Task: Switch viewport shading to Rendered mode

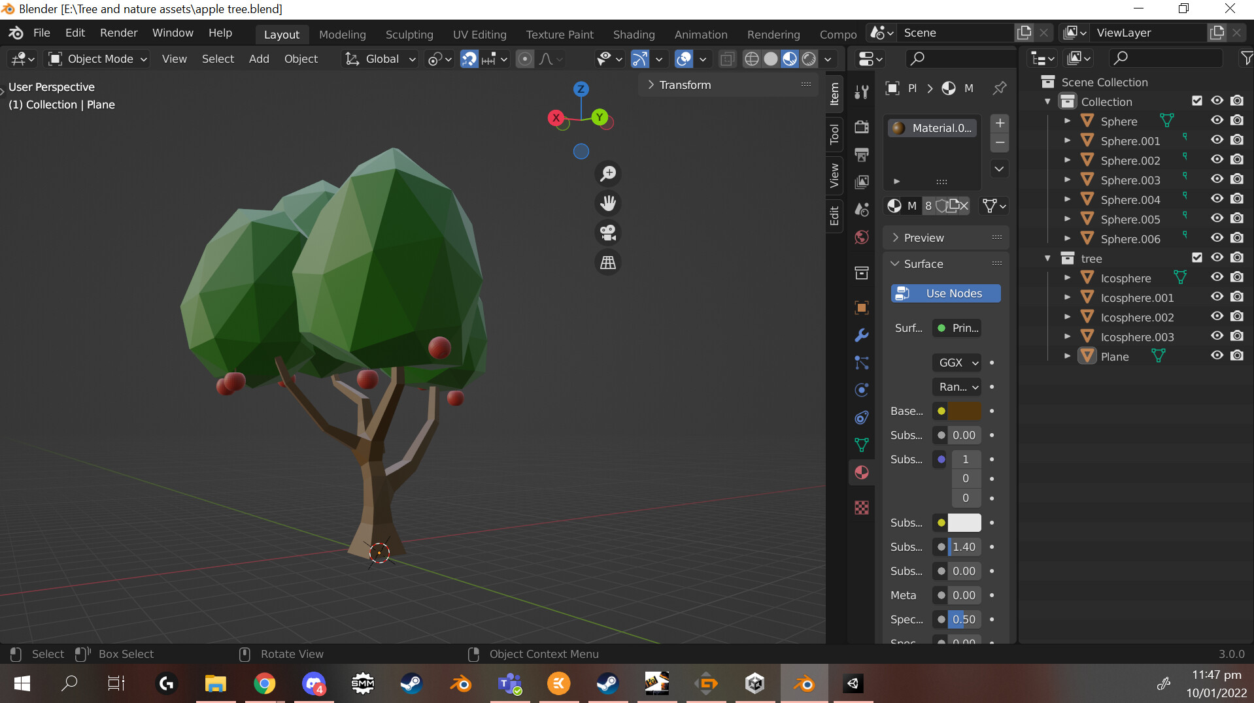Action: (809, 58)
